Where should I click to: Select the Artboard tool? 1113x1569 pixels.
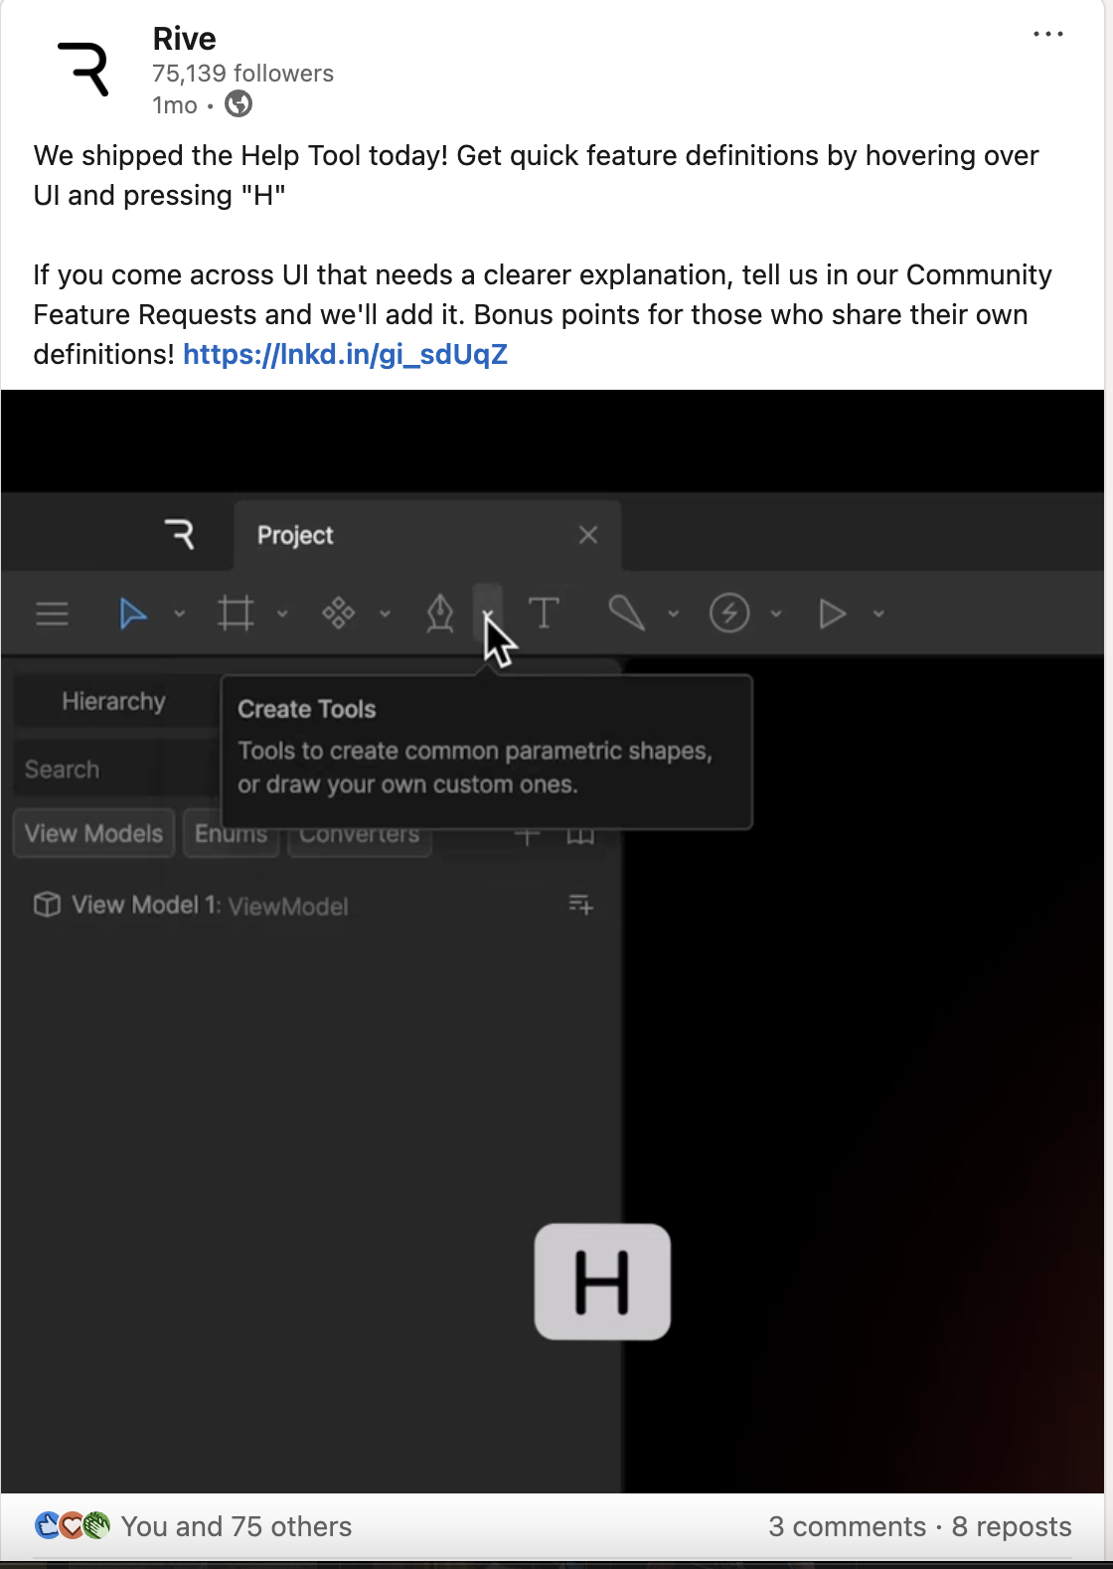(x=236, y=613)
